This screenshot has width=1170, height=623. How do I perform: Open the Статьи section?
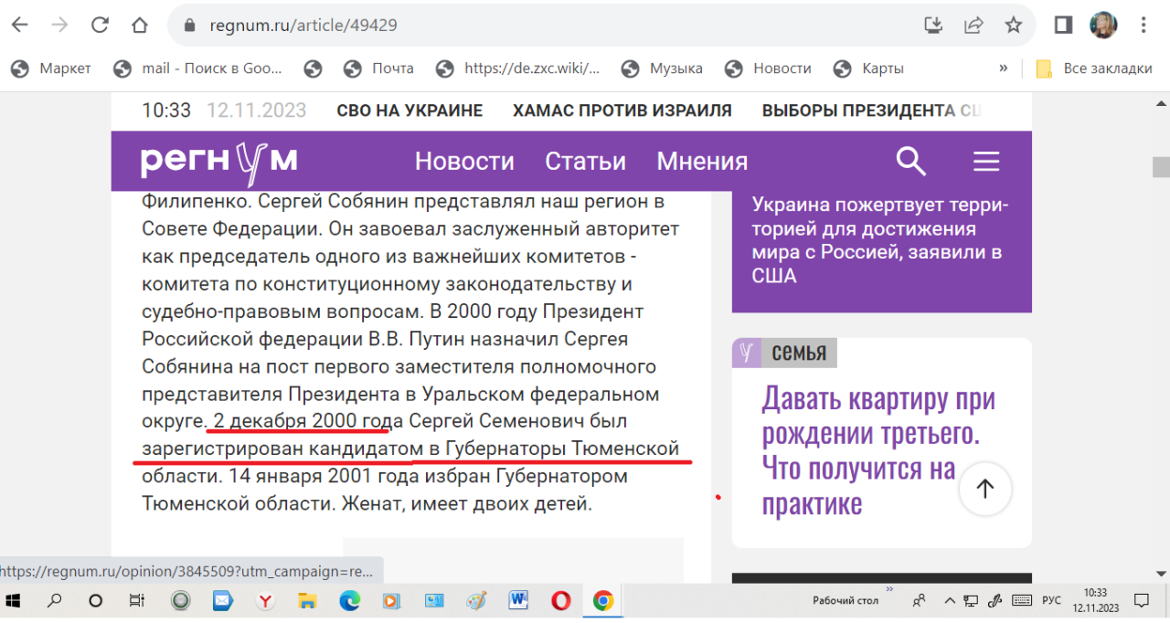coord(585,162)
